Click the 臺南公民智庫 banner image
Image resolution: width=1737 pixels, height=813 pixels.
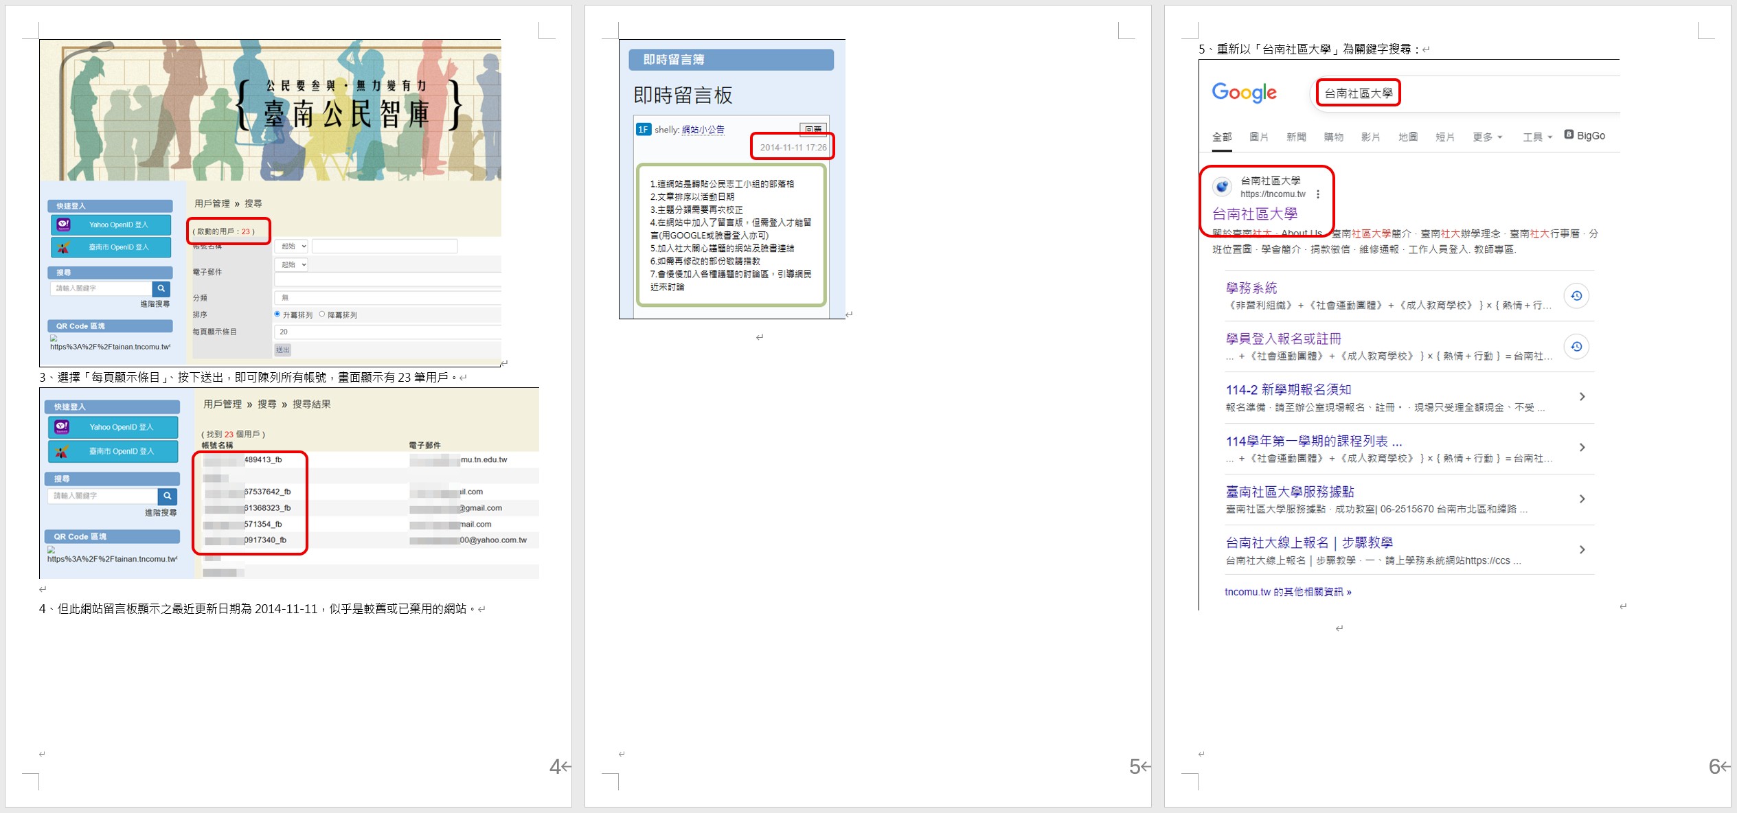pos(271,110)
